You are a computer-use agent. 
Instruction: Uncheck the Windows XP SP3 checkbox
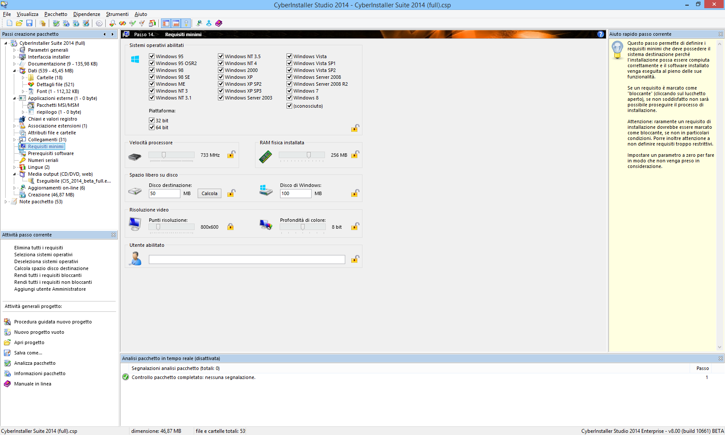point(221,91)
